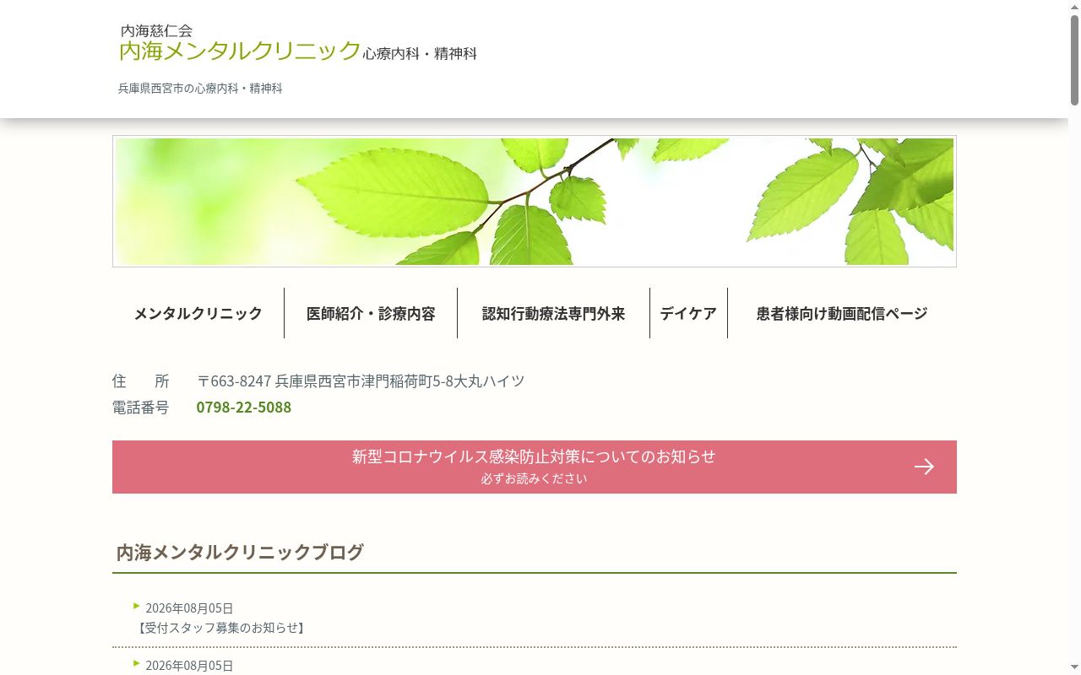Click the 内海メンタルクリニックブログ heading
Screen dimensions: 1081x675
click(x=240, y=552)
